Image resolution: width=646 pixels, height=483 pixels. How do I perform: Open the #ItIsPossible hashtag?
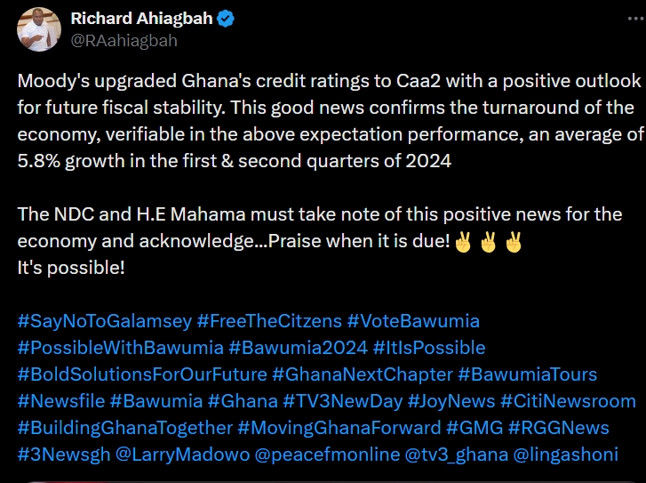[x=430, y=347]
